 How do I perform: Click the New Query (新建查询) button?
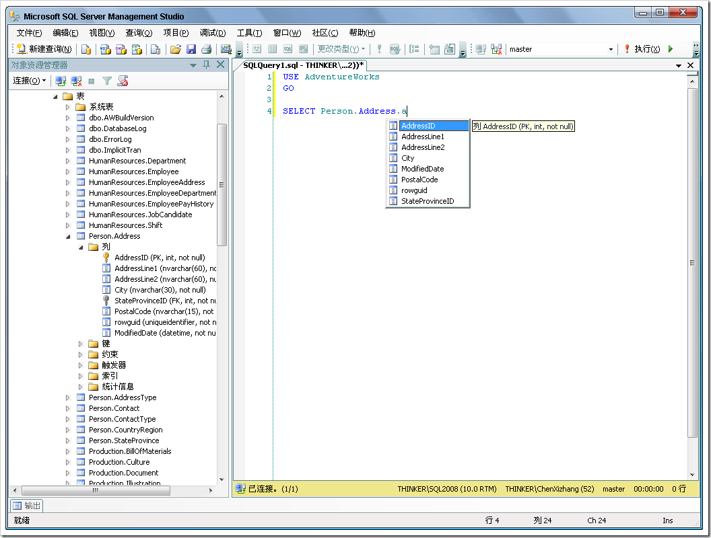(x=44, y=49)
